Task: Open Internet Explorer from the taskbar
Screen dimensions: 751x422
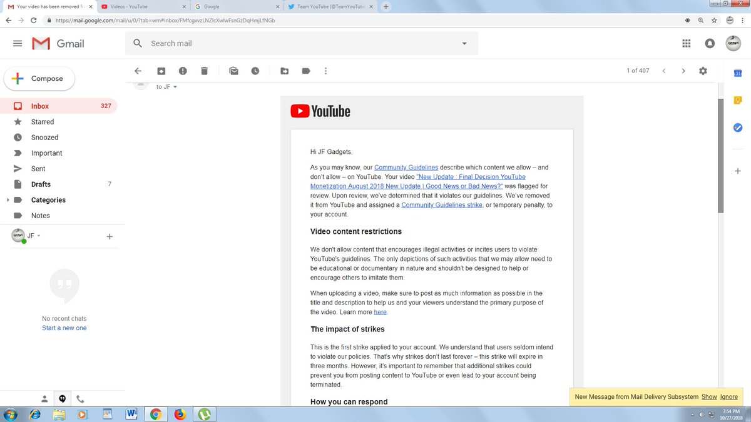Action: [x=36, y=414]
